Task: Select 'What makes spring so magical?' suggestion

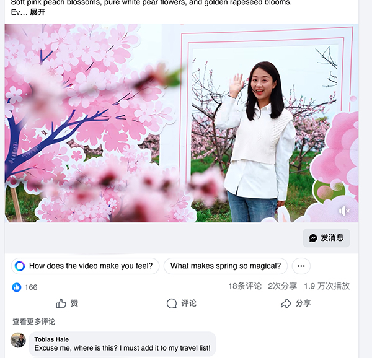Action: 226,266
